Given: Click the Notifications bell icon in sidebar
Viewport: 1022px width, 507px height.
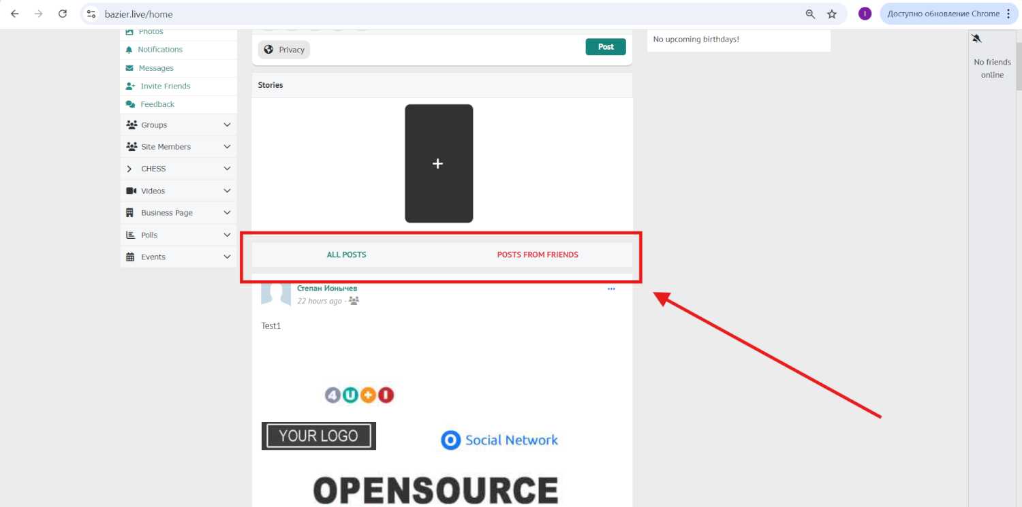Looking at the screenshot, I should 129,50.
